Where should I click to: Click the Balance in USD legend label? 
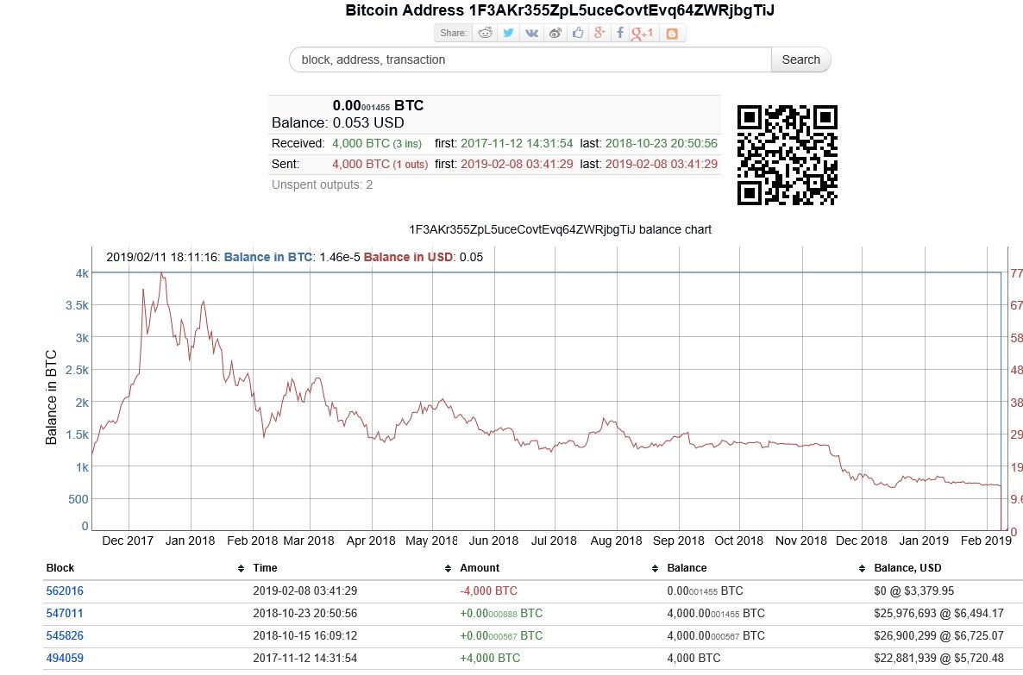[x=408, y=257]
